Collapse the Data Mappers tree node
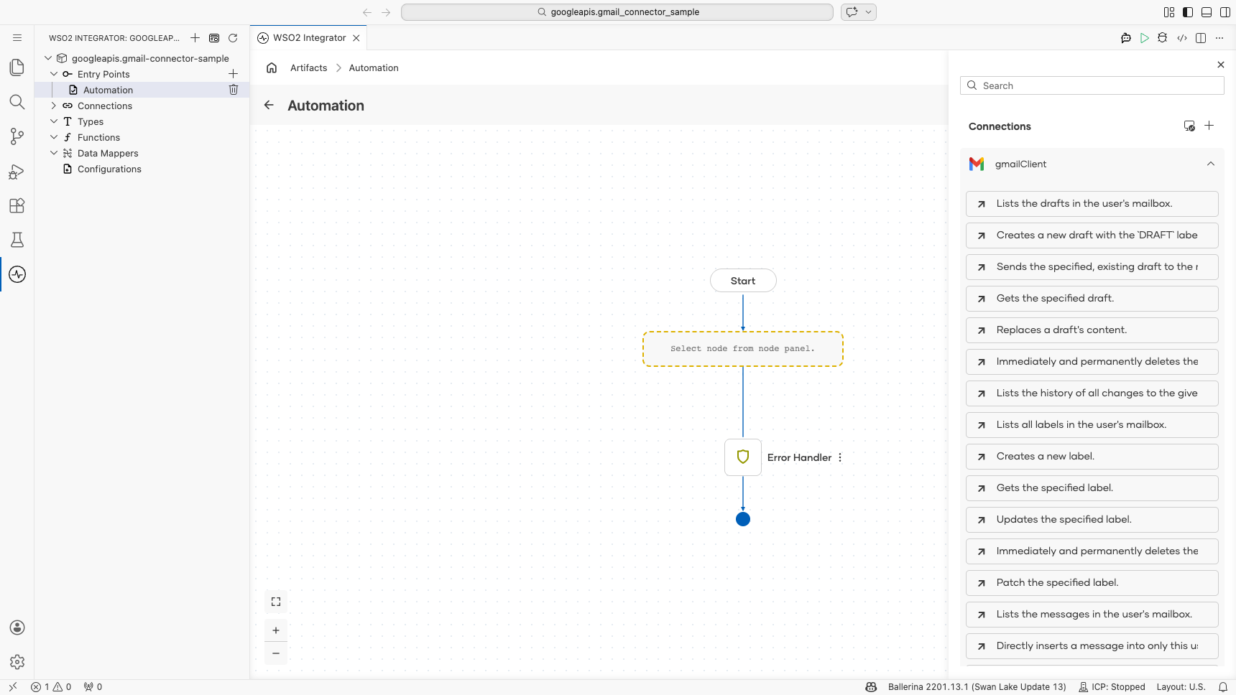 54,153
